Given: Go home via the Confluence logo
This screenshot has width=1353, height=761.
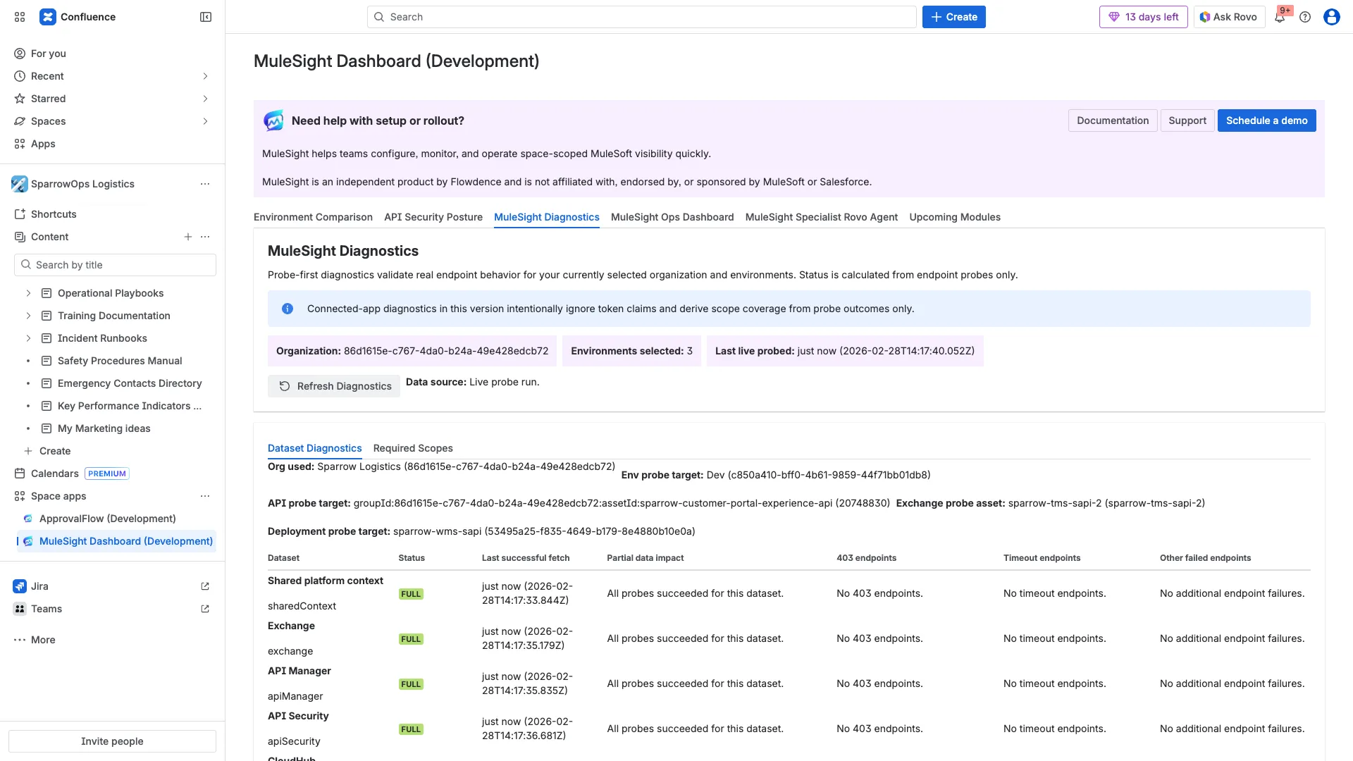Looking at the screenshot, I should pos(47,16).
